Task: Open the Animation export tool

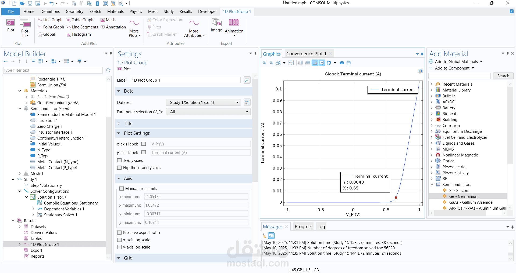Action: click(234, 27)
